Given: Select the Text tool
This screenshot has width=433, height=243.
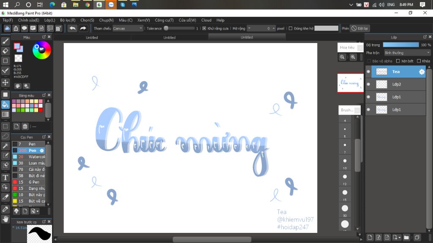Looking at the screenshot, I should (5, 178).
